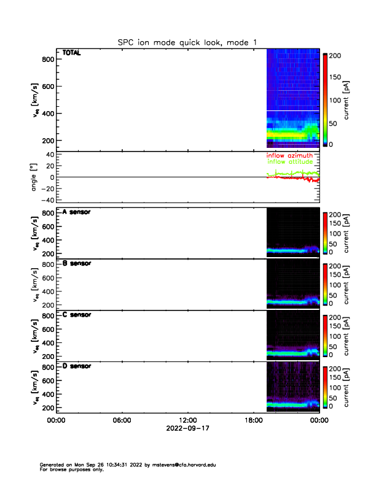Click the 'D sensor' panel label
Screen dimensions: 376x486
click(77, 366)
